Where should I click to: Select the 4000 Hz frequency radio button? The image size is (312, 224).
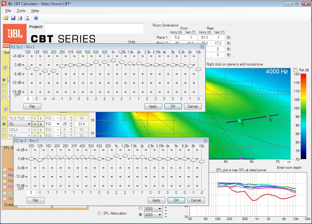click(x=140, y=215)
